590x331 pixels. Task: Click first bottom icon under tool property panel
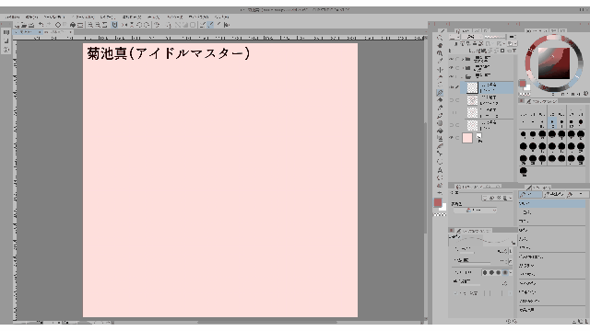pos(509,321)
